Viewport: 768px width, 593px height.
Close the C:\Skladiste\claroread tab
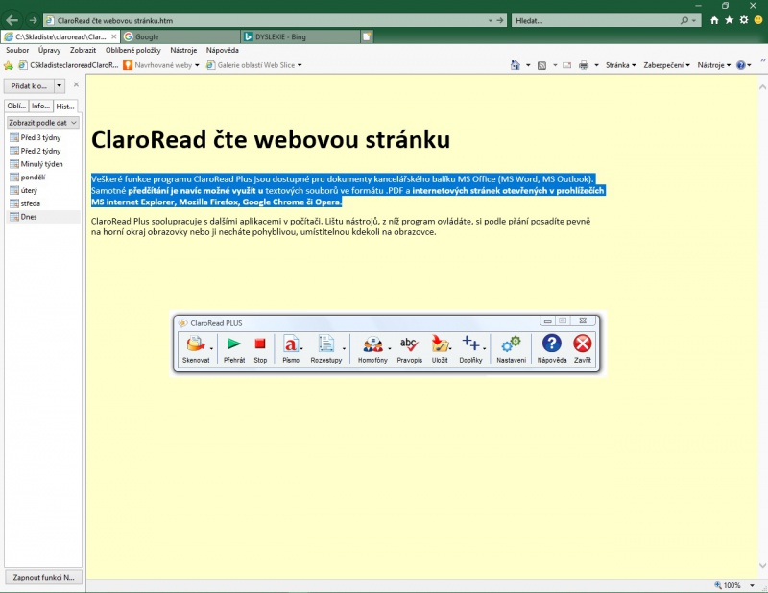[x=113, y=36]
